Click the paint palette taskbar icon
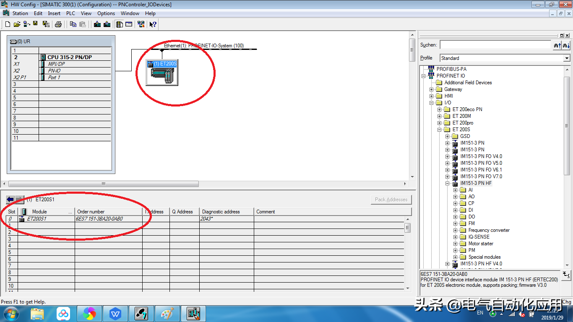This screenshot has width=573, height=322. tap(167, 314)
